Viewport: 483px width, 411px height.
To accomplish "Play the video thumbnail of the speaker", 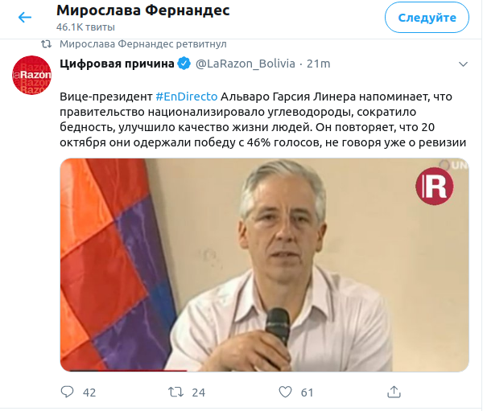I will (264, 265).
